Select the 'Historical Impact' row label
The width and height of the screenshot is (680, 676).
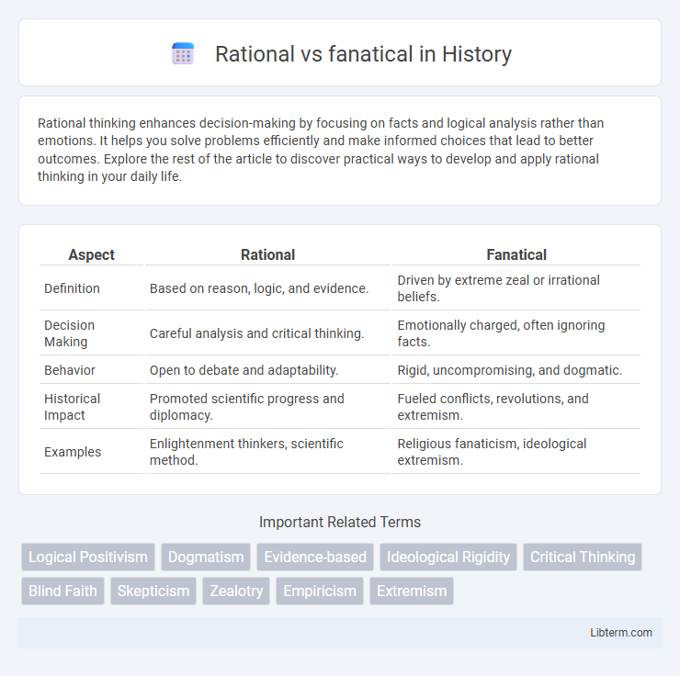[x=72, y=407]
